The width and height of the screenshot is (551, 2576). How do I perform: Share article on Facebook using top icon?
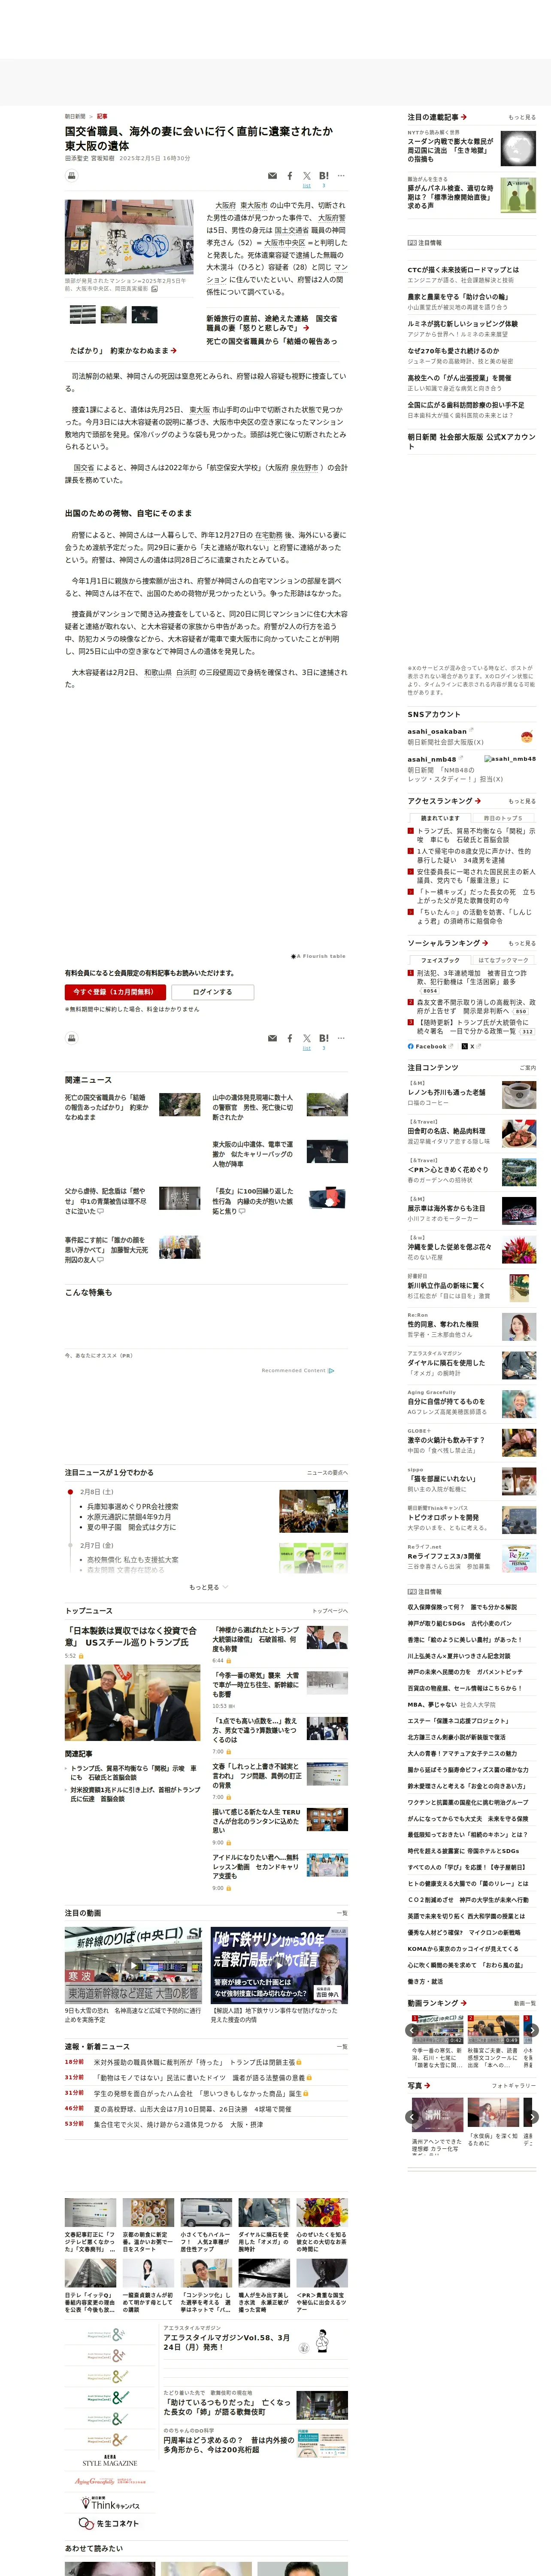point(290,176)
